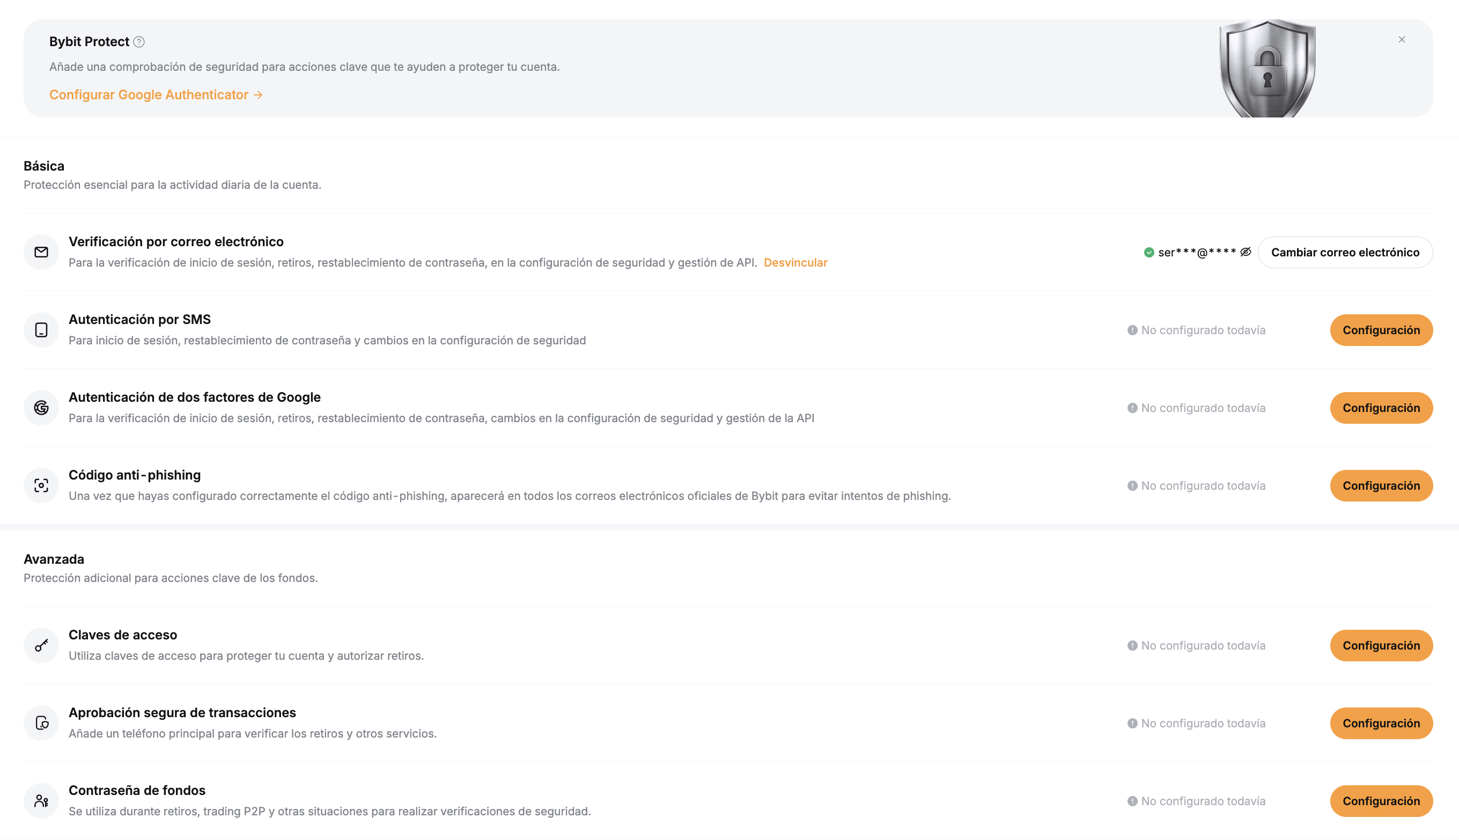The image size is (1459, 840).
Task: Click Contraseña de fondos title
Action: (137, 791)
